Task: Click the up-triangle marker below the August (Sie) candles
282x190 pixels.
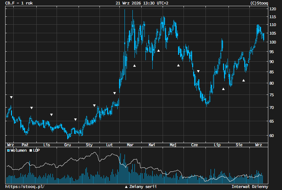Action: 244,80
